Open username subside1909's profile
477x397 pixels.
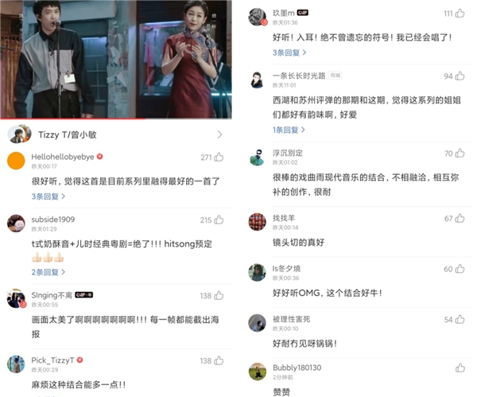pos(53,220)
